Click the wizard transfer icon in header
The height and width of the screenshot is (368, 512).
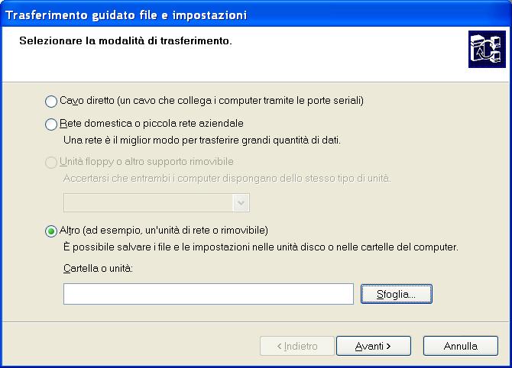click(x=483, y=50)
